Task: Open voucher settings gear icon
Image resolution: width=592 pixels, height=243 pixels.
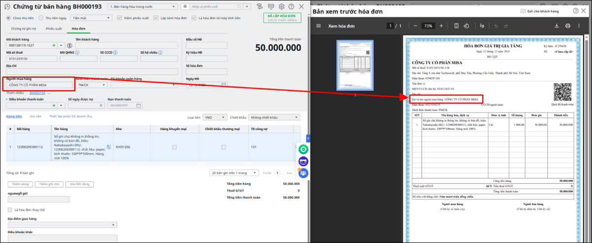Action: pyautogui.click(x=281, y=7)
